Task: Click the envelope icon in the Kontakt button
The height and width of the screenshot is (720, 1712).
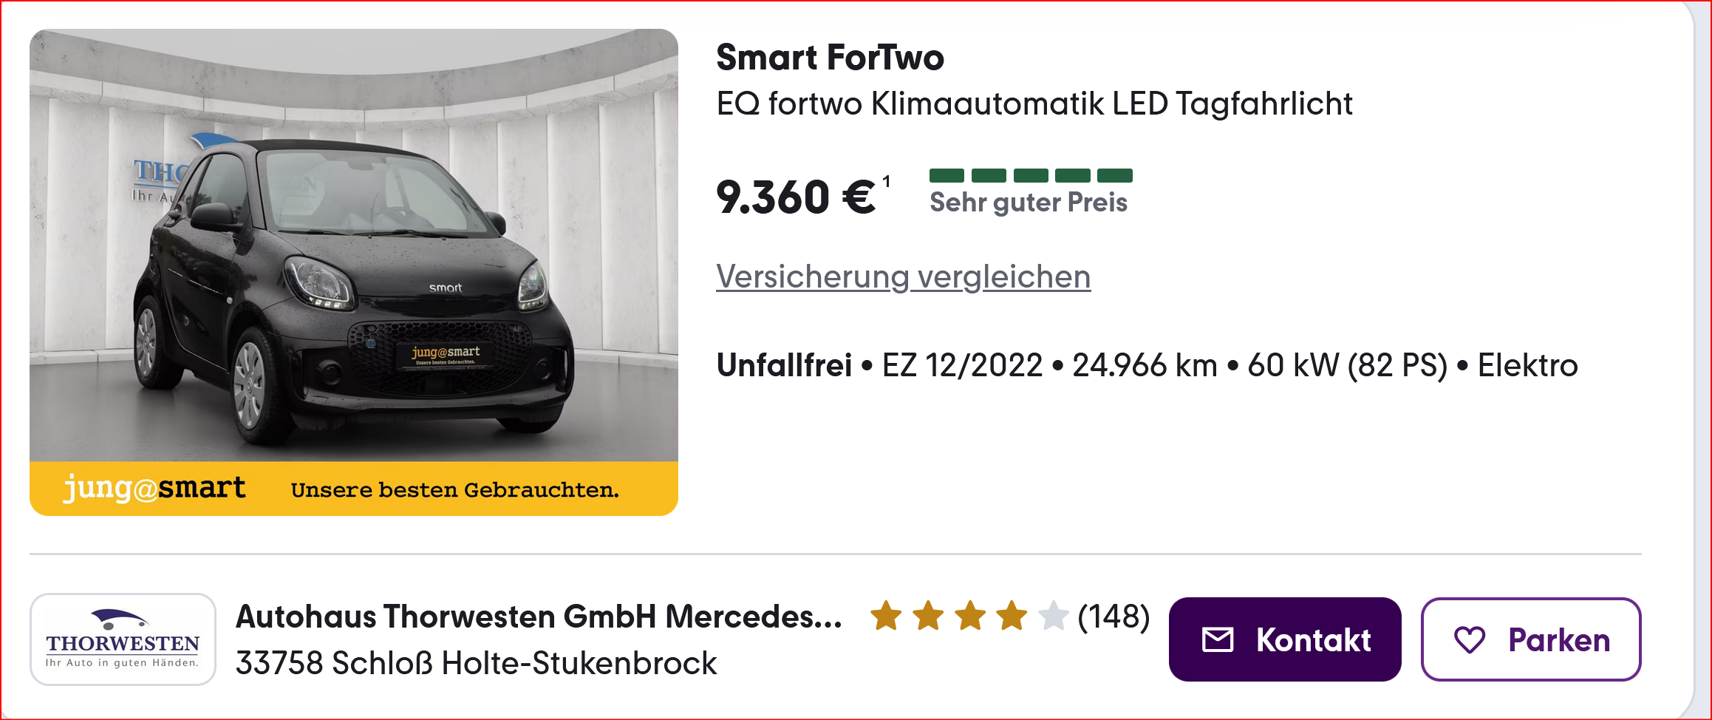Action: (1218, 640)
